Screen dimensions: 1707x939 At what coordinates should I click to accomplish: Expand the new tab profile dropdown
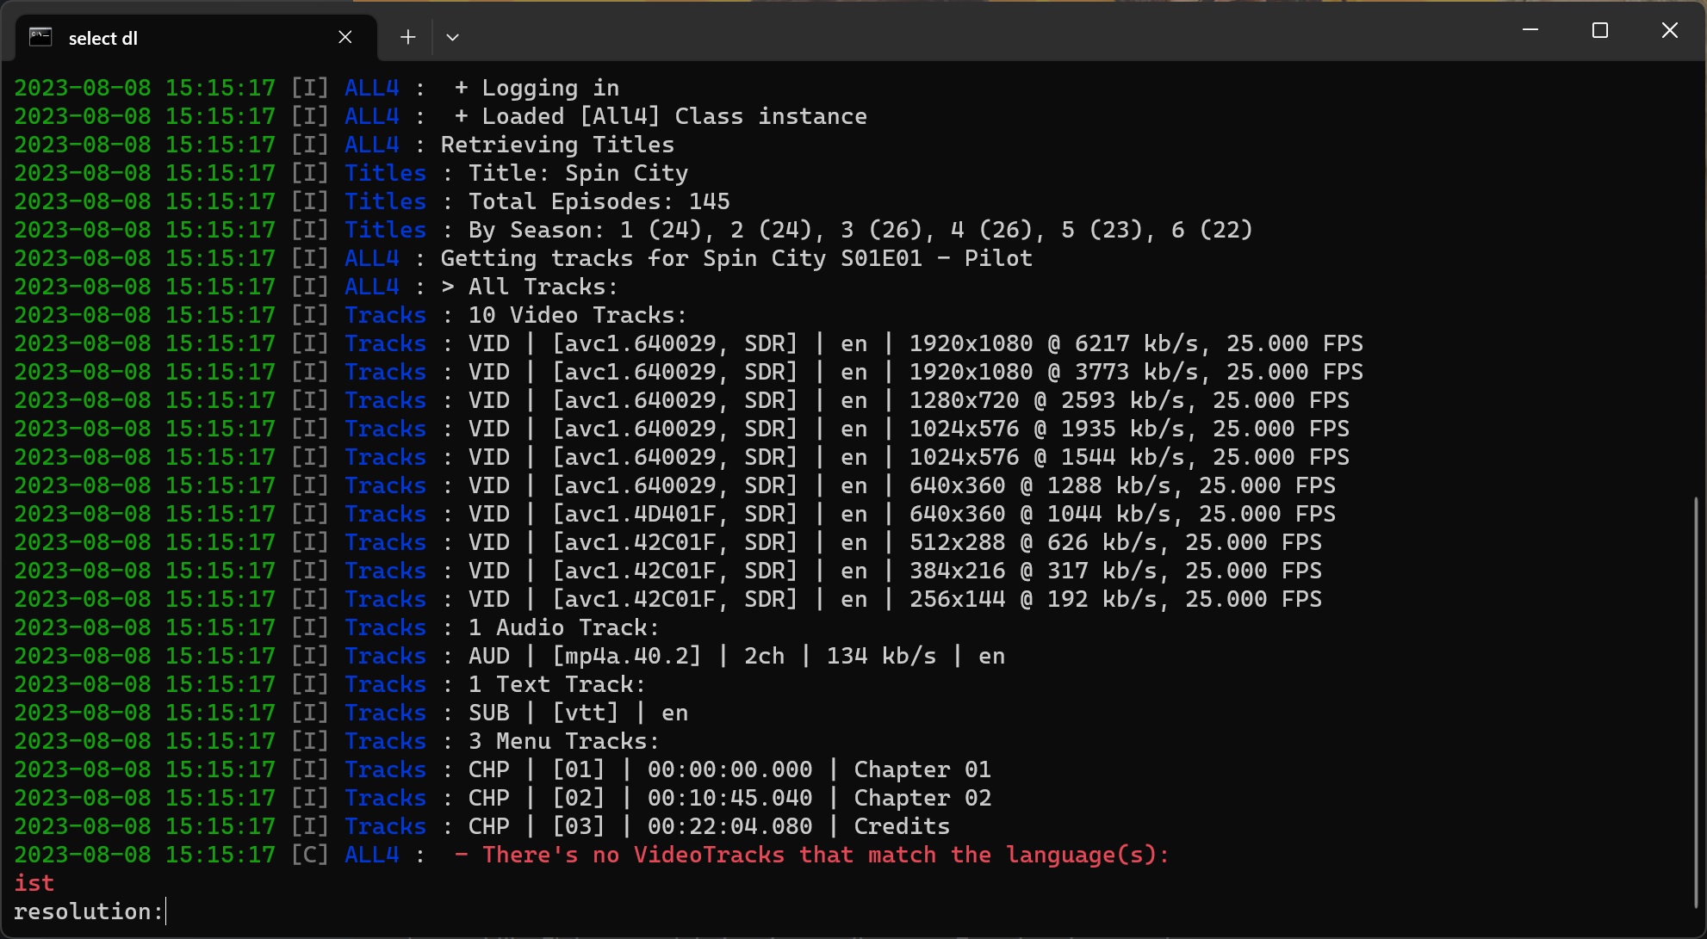tap(452, 37)
